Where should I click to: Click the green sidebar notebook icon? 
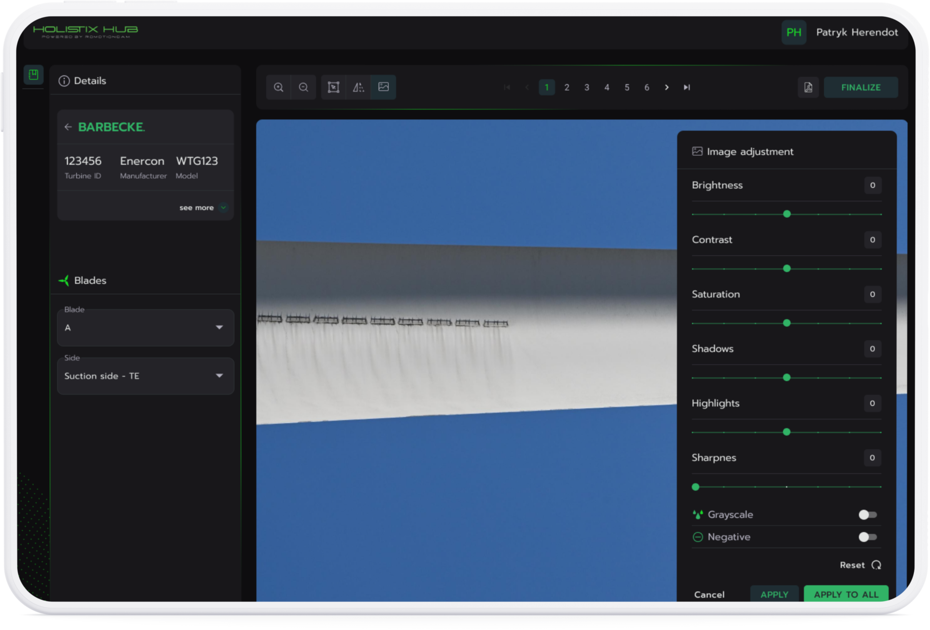(33, 74)
